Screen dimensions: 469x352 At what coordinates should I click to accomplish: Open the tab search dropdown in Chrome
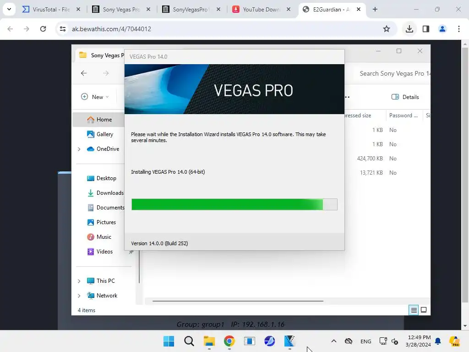(x=9, y=9)
